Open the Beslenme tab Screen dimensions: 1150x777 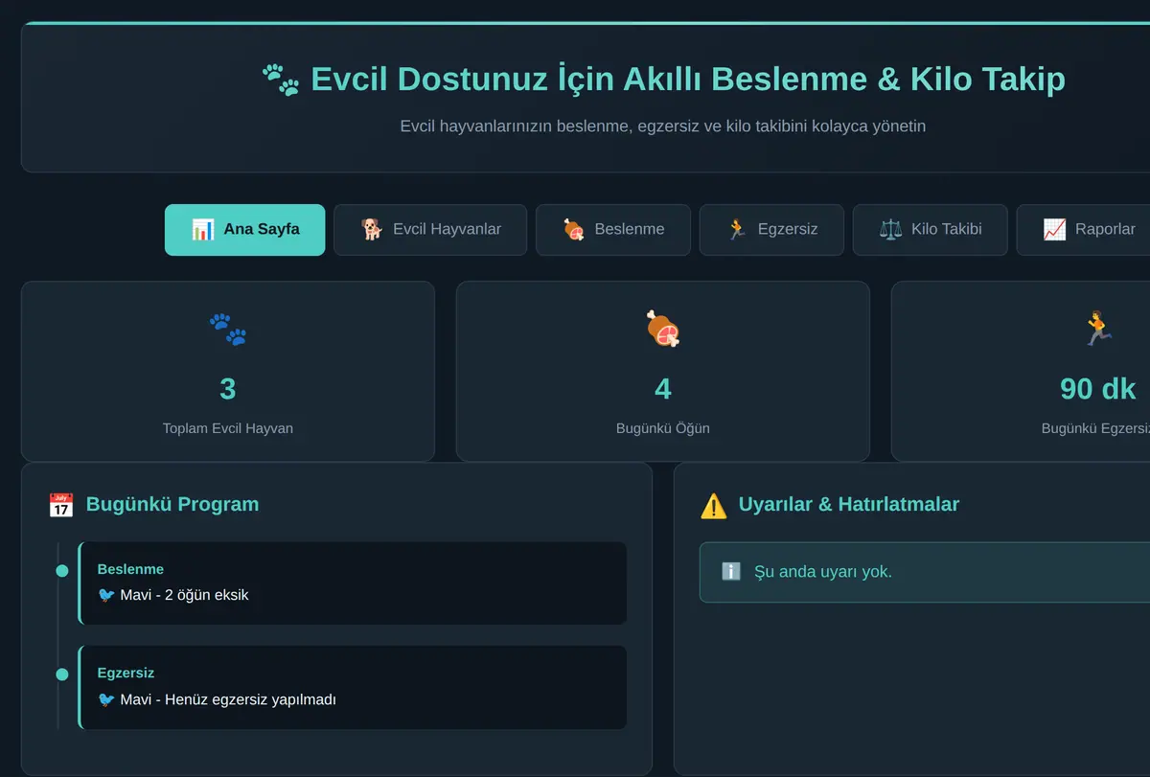(x=613, y=230)
